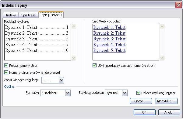Open the Formaty dropdown list
The width and height of the screenshot is (183, 119).
[x=68, y=93]
